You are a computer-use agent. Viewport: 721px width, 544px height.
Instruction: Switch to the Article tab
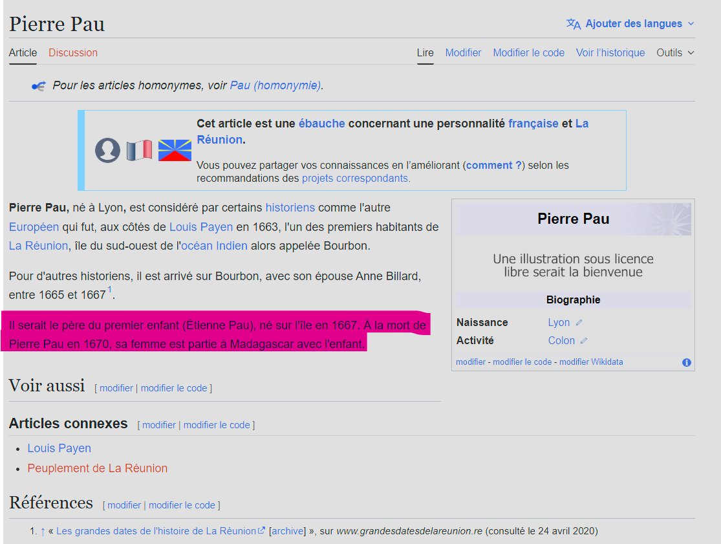click(x=23, y=53)
